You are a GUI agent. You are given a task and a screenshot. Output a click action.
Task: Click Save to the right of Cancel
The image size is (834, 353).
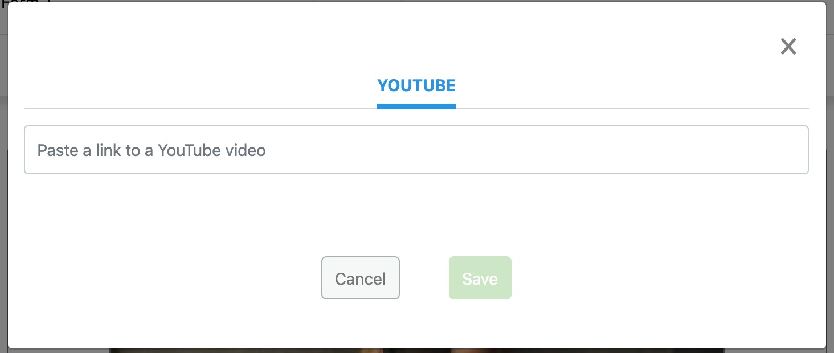pos(480,278)
